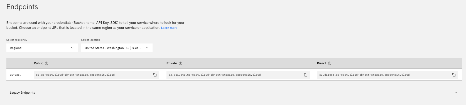Click the info icon next to Private
The height and width of the screenshot is (105, 466).
(x=180, y=63)
